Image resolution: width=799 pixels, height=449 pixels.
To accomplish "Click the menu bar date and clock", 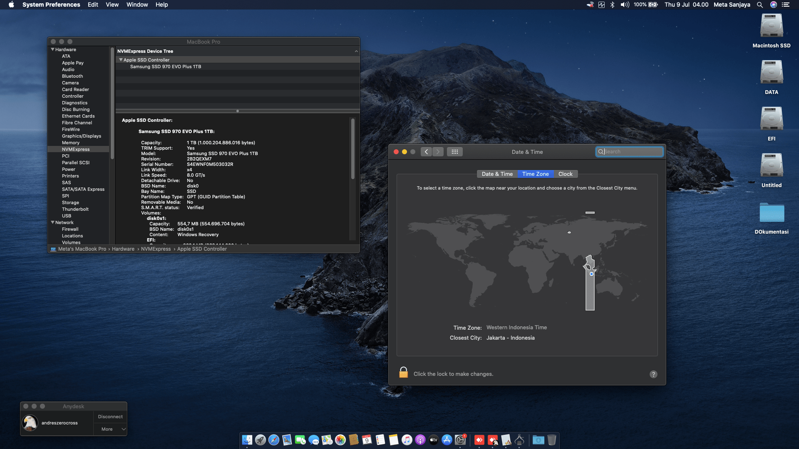I will click(x=686, y=5).
